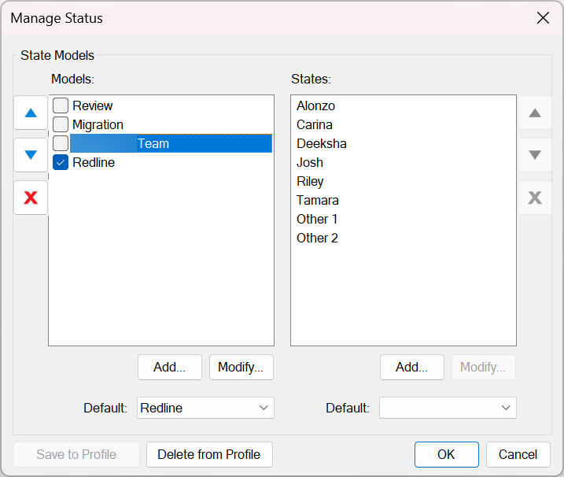Click gray X delete icon beside States
The image size is (564, 477).
click(535, 198)
